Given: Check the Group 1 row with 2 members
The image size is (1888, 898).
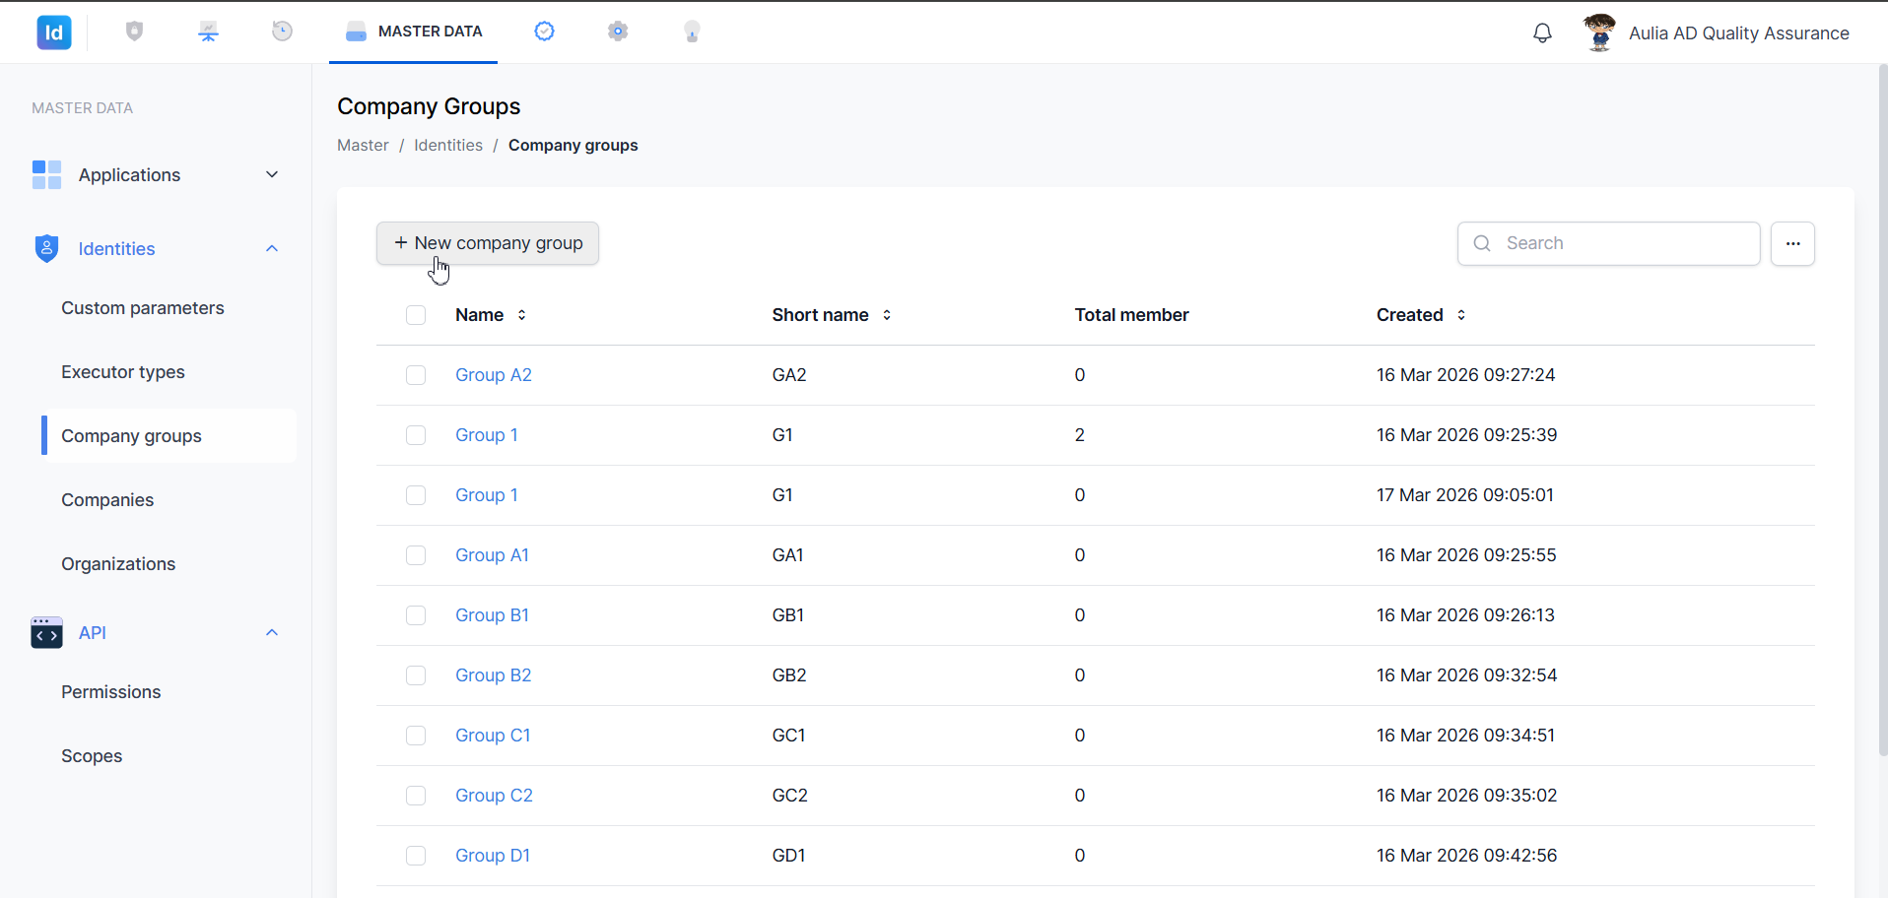Looking at the screenshot, I should coord(416,435).
